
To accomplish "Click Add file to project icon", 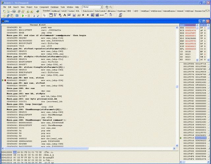I will (28, 12).
